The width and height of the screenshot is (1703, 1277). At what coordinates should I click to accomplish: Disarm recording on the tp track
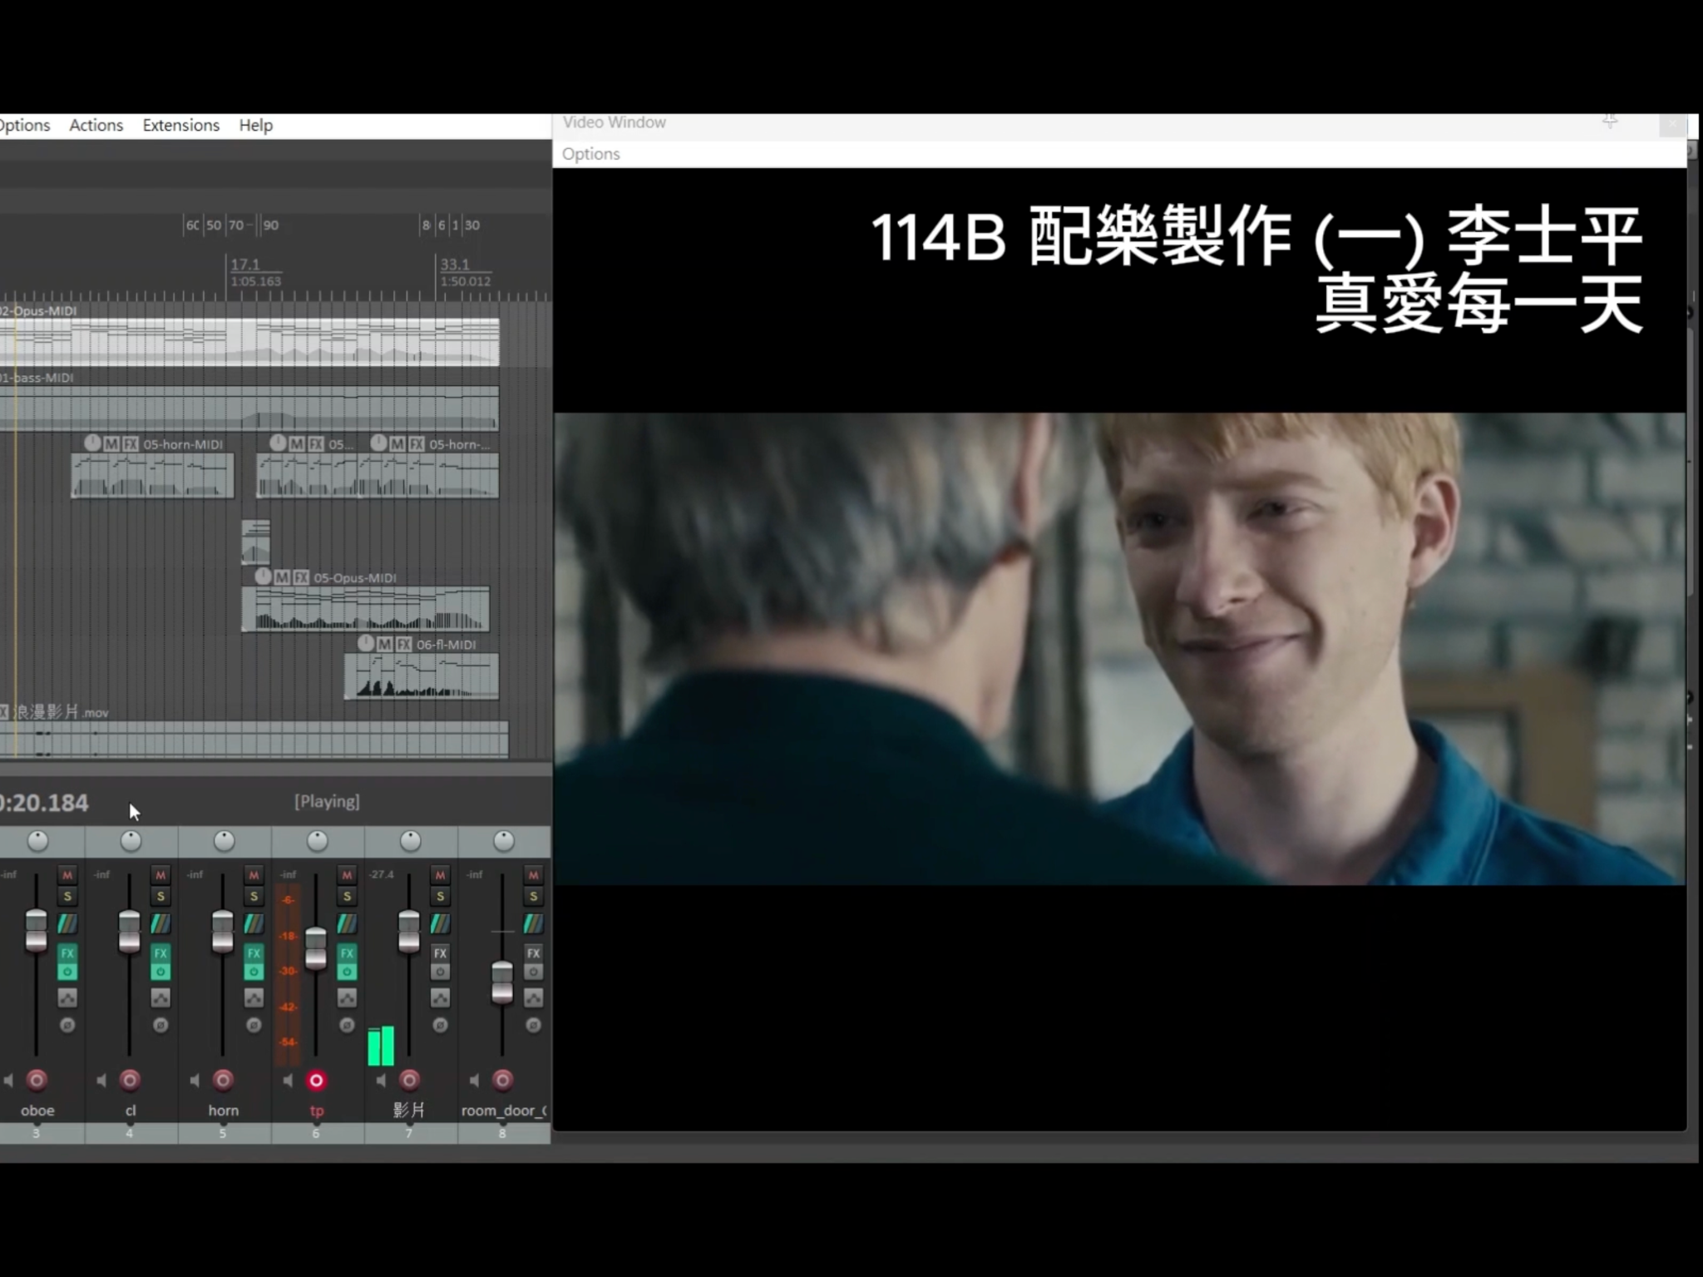pyautogui.click(x=316, y=1080)
